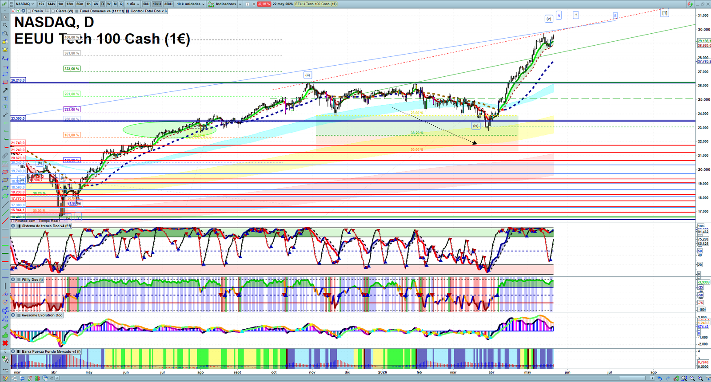Switch to the Q quarterly timeframe

[x=121, y=4]
